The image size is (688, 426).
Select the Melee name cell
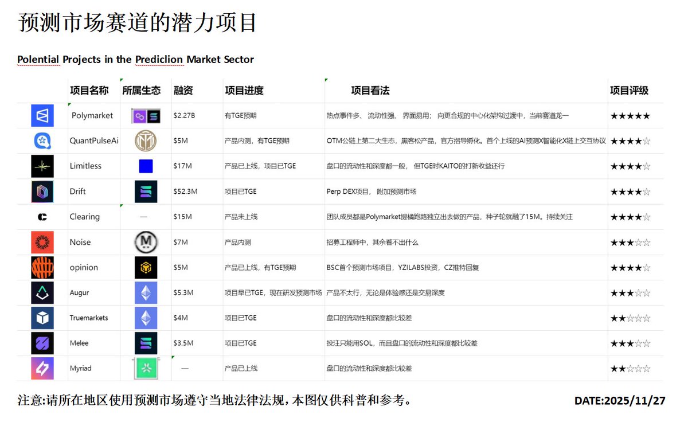pyautogui.click(x=93, y=343)
